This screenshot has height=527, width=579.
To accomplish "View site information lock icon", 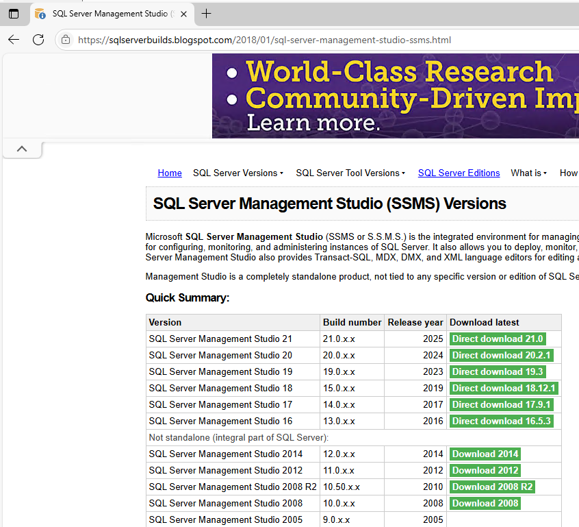I will 66,40.
